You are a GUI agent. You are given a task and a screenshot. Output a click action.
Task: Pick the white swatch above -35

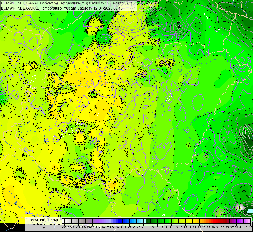(x=63, y=221)
